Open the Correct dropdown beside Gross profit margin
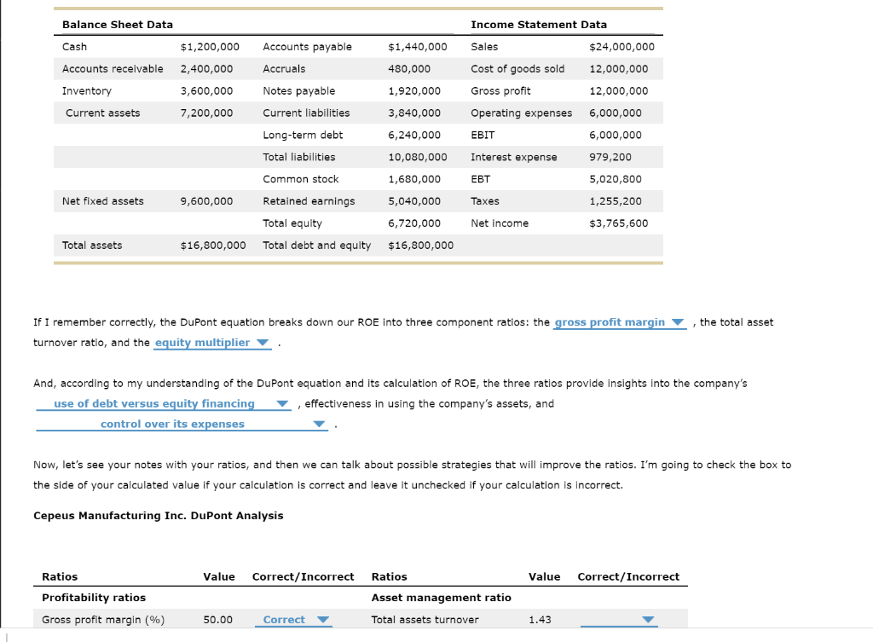Image resolution: width=873 pixels, height=642 pixels. (x=324, y=620)
